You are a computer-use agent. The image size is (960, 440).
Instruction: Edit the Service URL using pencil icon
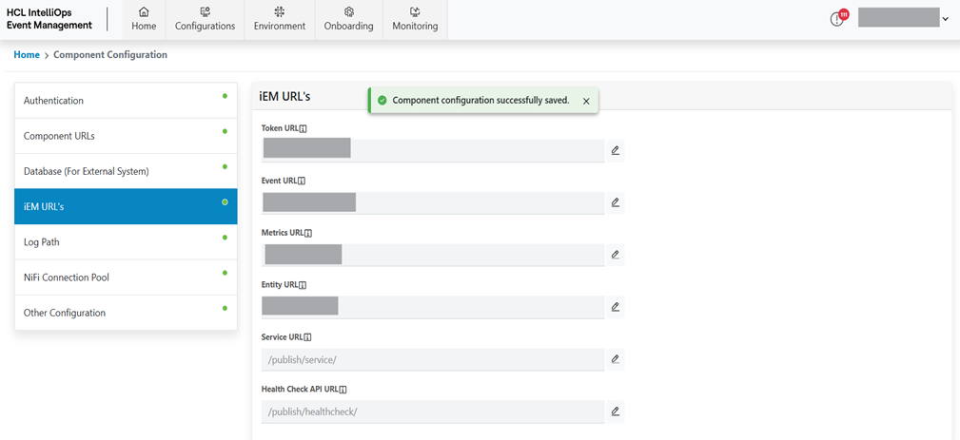tap(616, 359)
